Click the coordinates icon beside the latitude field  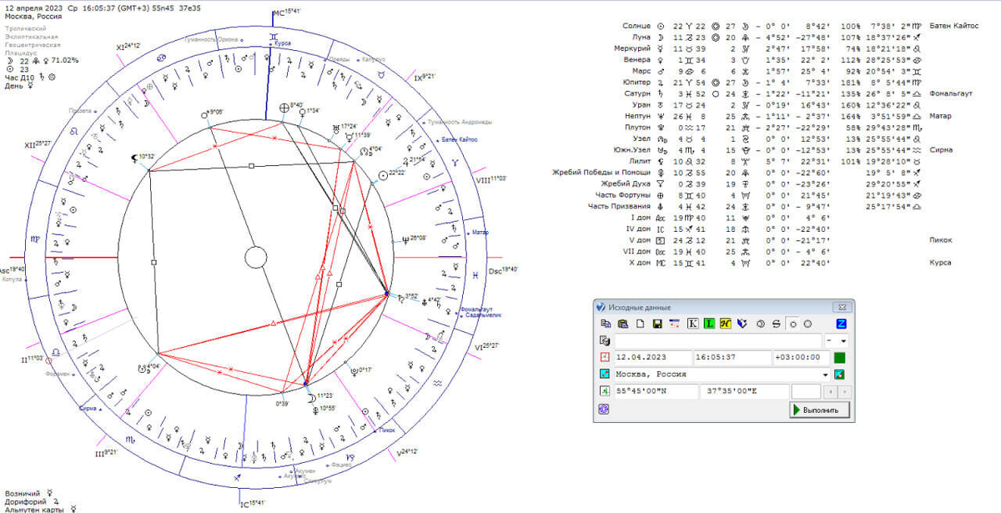pos(605,391)
